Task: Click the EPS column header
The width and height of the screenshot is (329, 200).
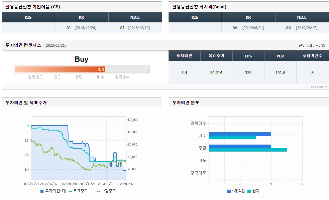Action: 248,56
